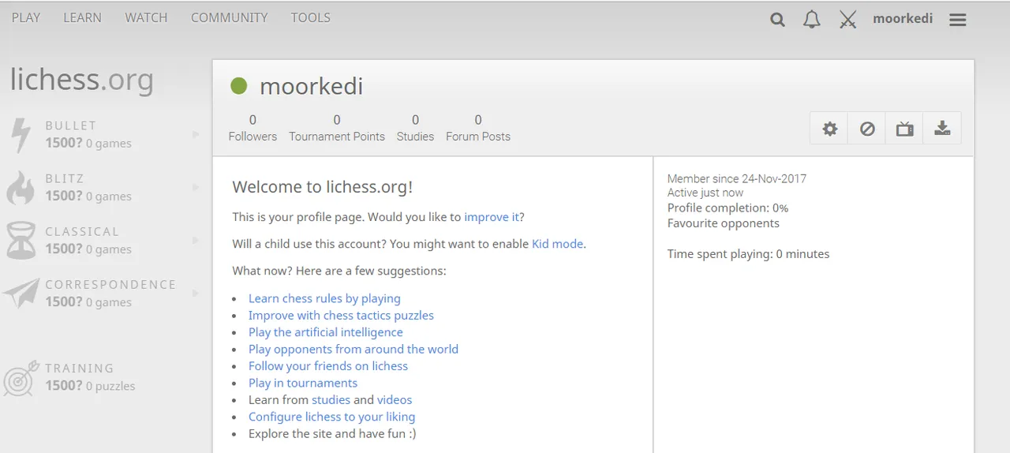Click the export games download icon

[x=942, y=129]
